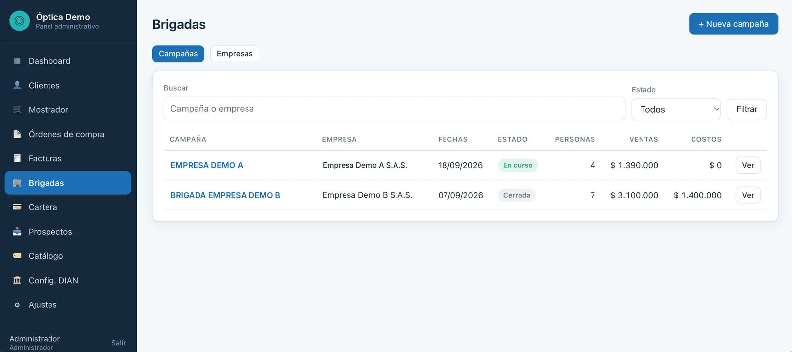792x352 pixels.
Task: Click the cost value $ 1.400.000
Action: [697, 195]
